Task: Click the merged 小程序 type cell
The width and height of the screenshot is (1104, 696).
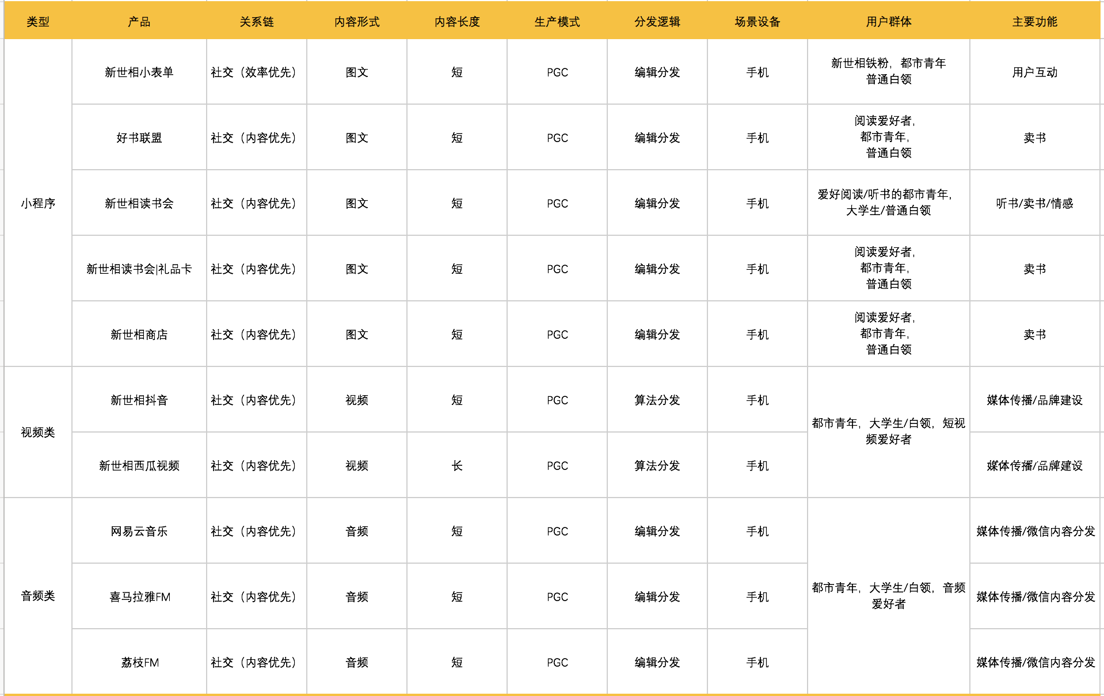Action: coord(38,204)
